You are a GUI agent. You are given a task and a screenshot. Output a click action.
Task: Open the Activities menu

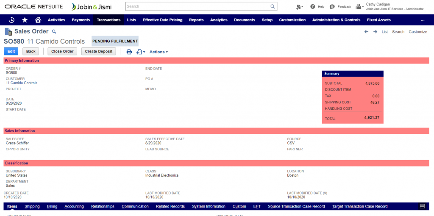tap(56, 20)
